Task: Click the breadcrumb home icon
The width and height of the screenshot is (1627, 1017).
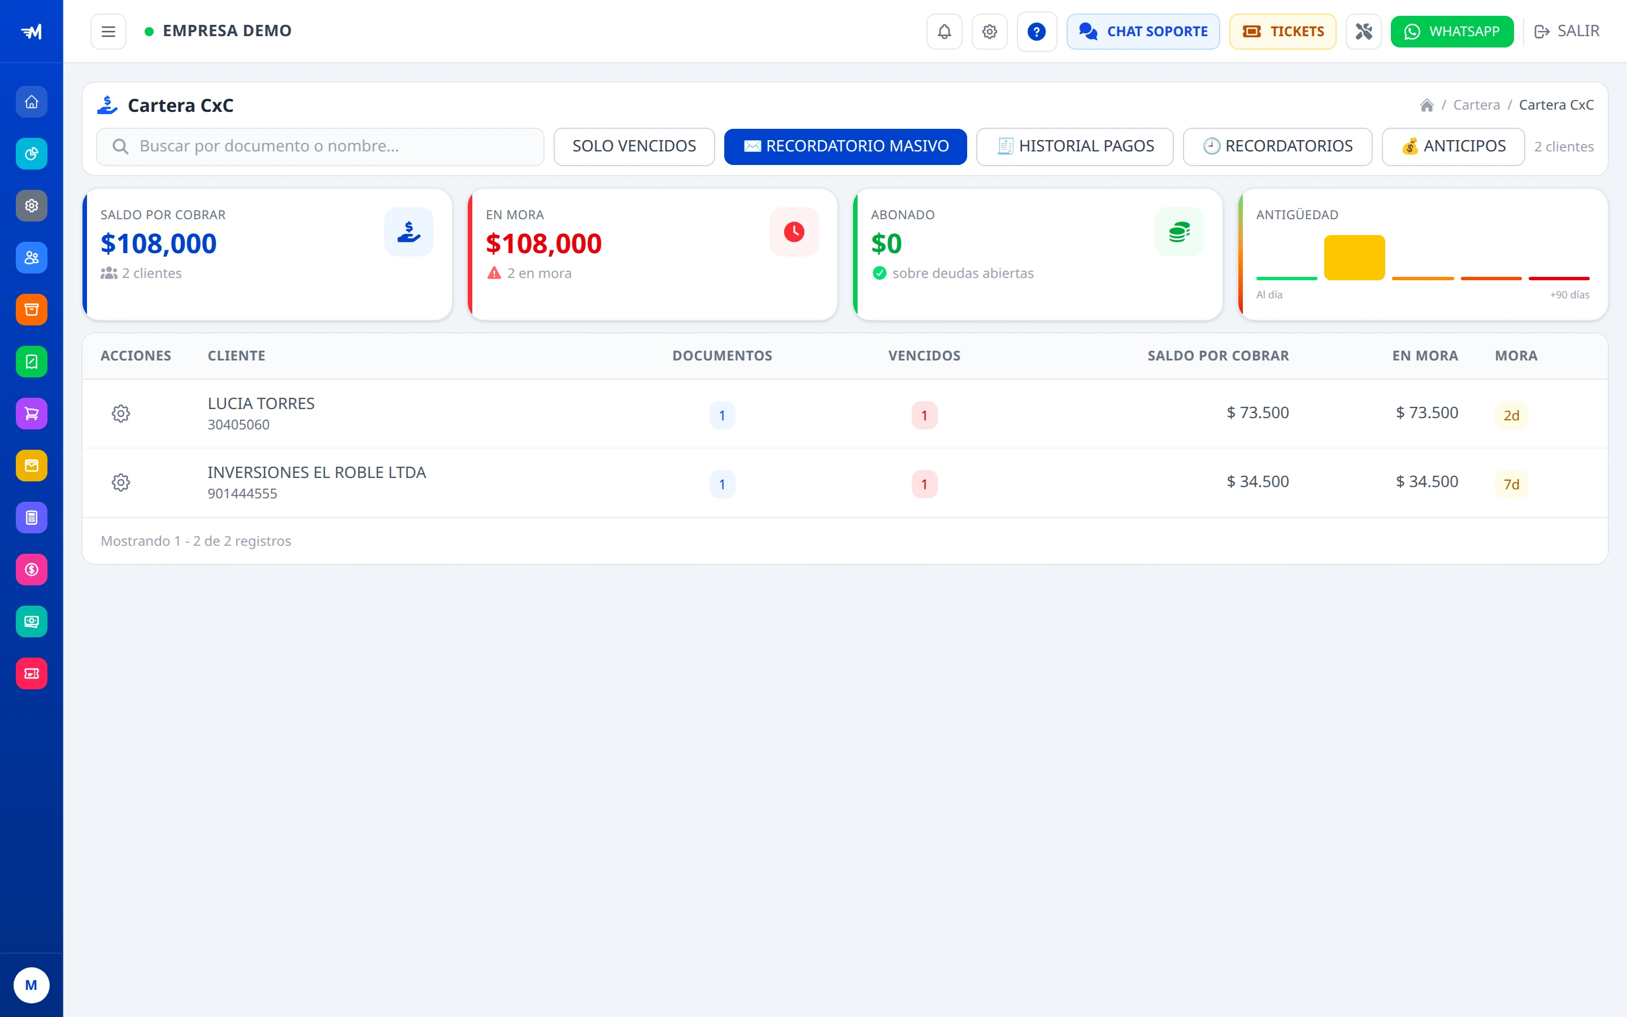Action: click(1426, 105)
